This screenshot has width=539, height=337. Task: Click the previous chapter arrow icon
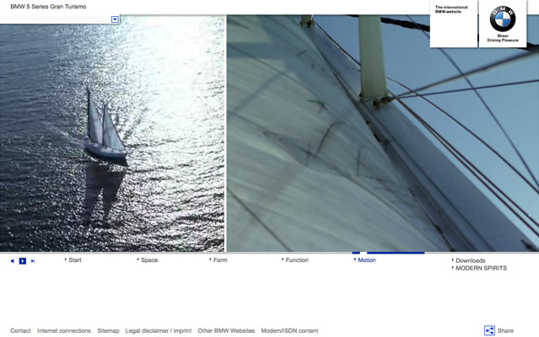tap(13, 261)
